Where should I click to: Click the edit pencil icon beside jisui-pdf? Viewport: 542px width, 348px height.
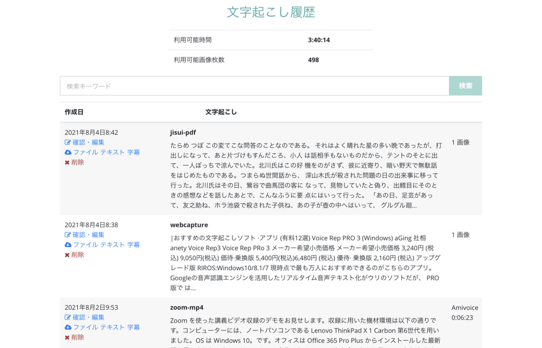(x=69, y=142)
